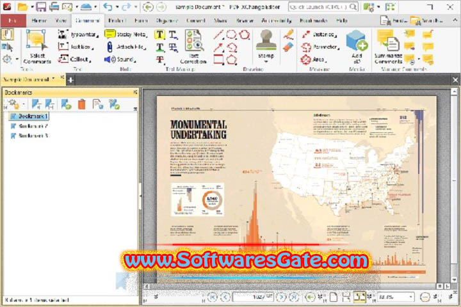Open a new tab with the plus button
This screenshot has height=307, width=461.
pyautogui.click(x=70, y=79)
